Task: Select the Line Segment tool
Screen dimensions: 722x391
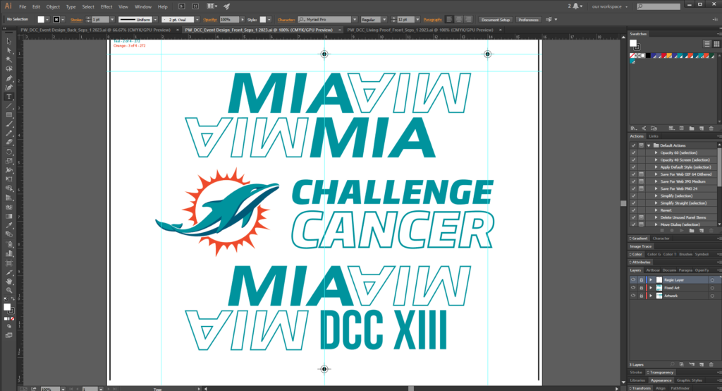Action: [x=8, y=106]
